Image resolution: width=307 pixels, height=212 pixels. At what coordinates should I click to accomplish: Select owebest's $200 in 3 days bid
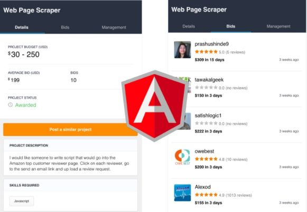click(208, 167)
